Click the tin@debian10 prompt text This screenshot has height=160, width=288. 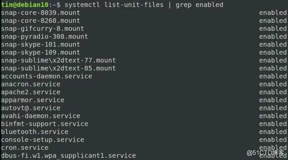[25, 5]
